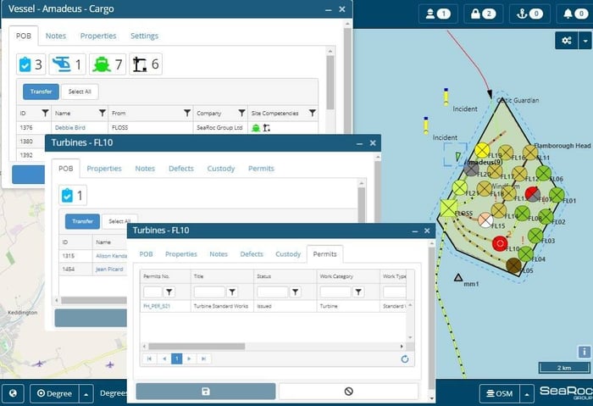
Task: Click the personnel count icon in top bar
Action: [x=438, y=14]
